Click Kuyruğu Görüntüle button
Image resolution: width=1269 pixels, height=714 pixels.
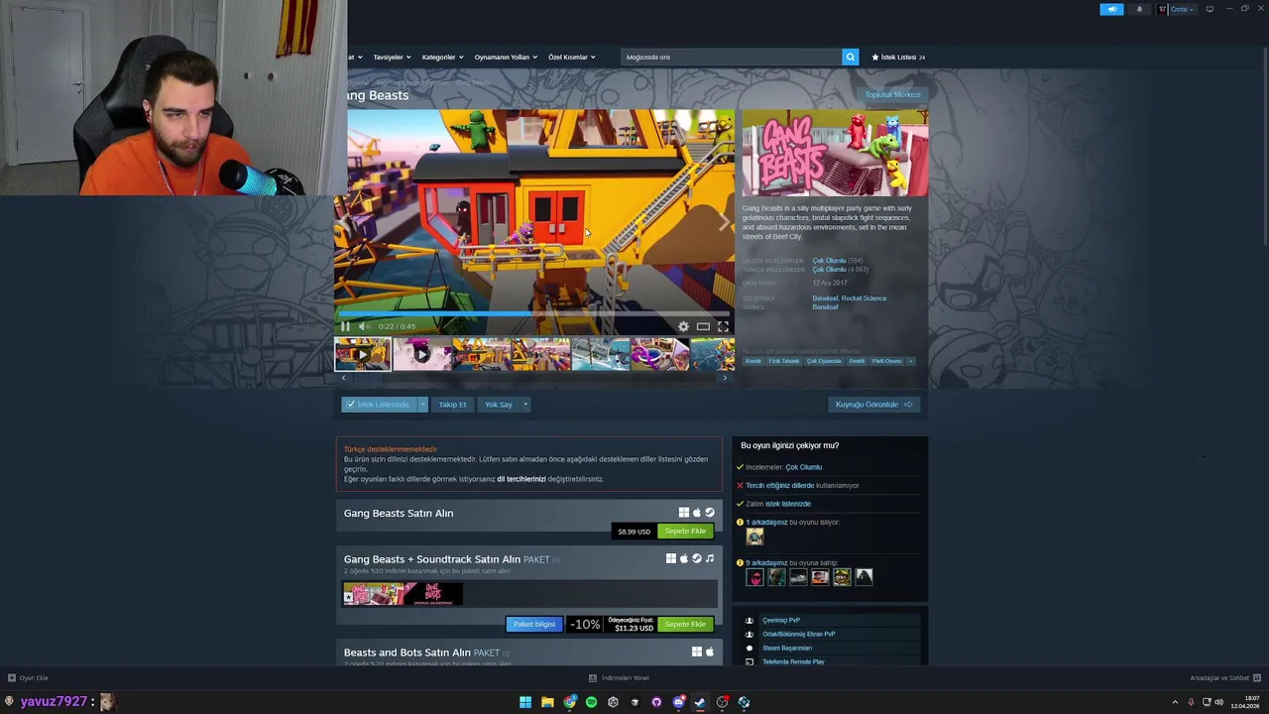pyautogui.click(x=873, y=405)
